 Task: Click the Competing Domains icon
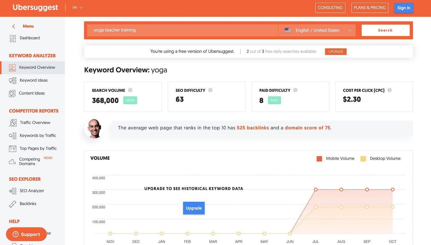coord(12,162)
